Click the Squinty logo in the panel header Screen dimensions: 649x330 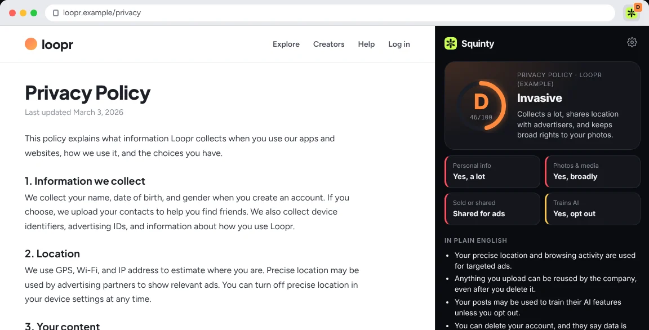(x=450, y=43)
